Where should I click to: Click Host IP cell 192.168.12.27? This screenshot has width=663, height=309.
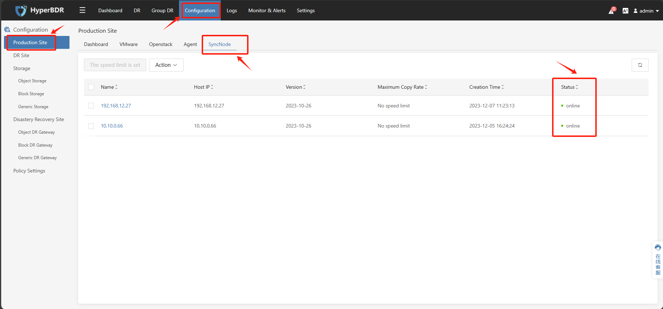209,106
